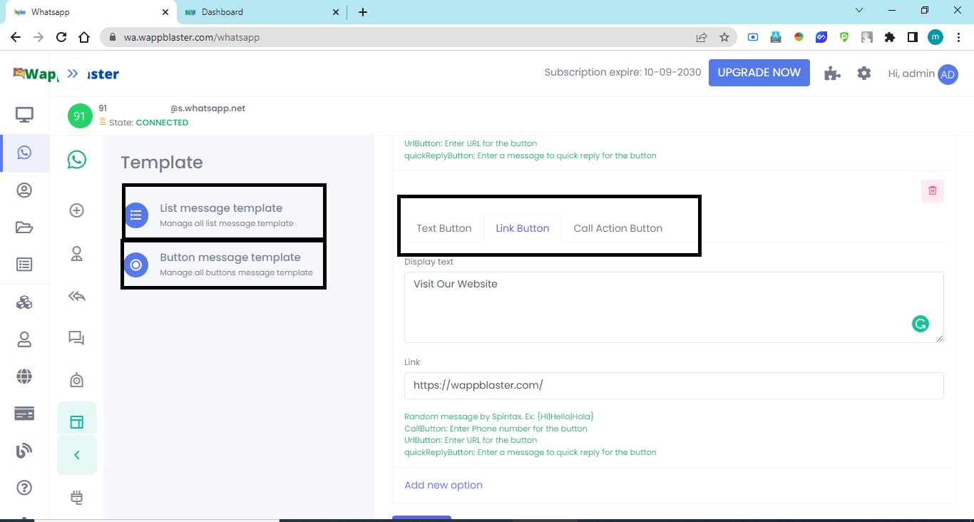
Task: Click the Grammarly icon in Display text box
Action: click(921, 324)
